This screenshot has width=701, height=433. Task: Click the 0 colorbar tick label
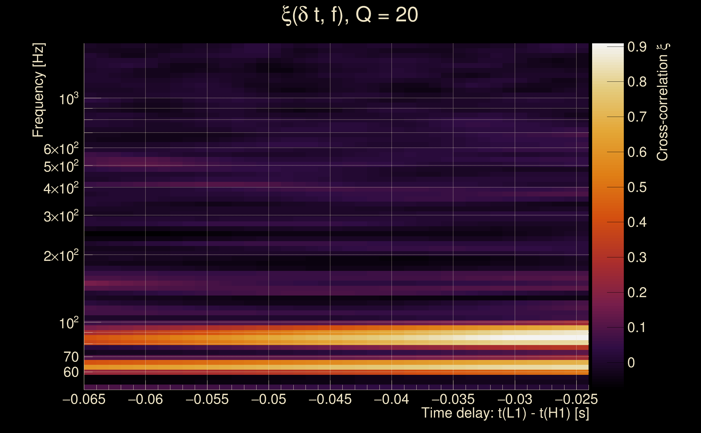click(631, 363)
